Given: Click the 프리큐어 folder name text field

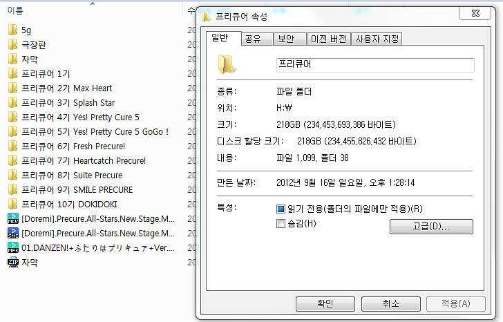Looking at the screenshot, I should [375, 65].
